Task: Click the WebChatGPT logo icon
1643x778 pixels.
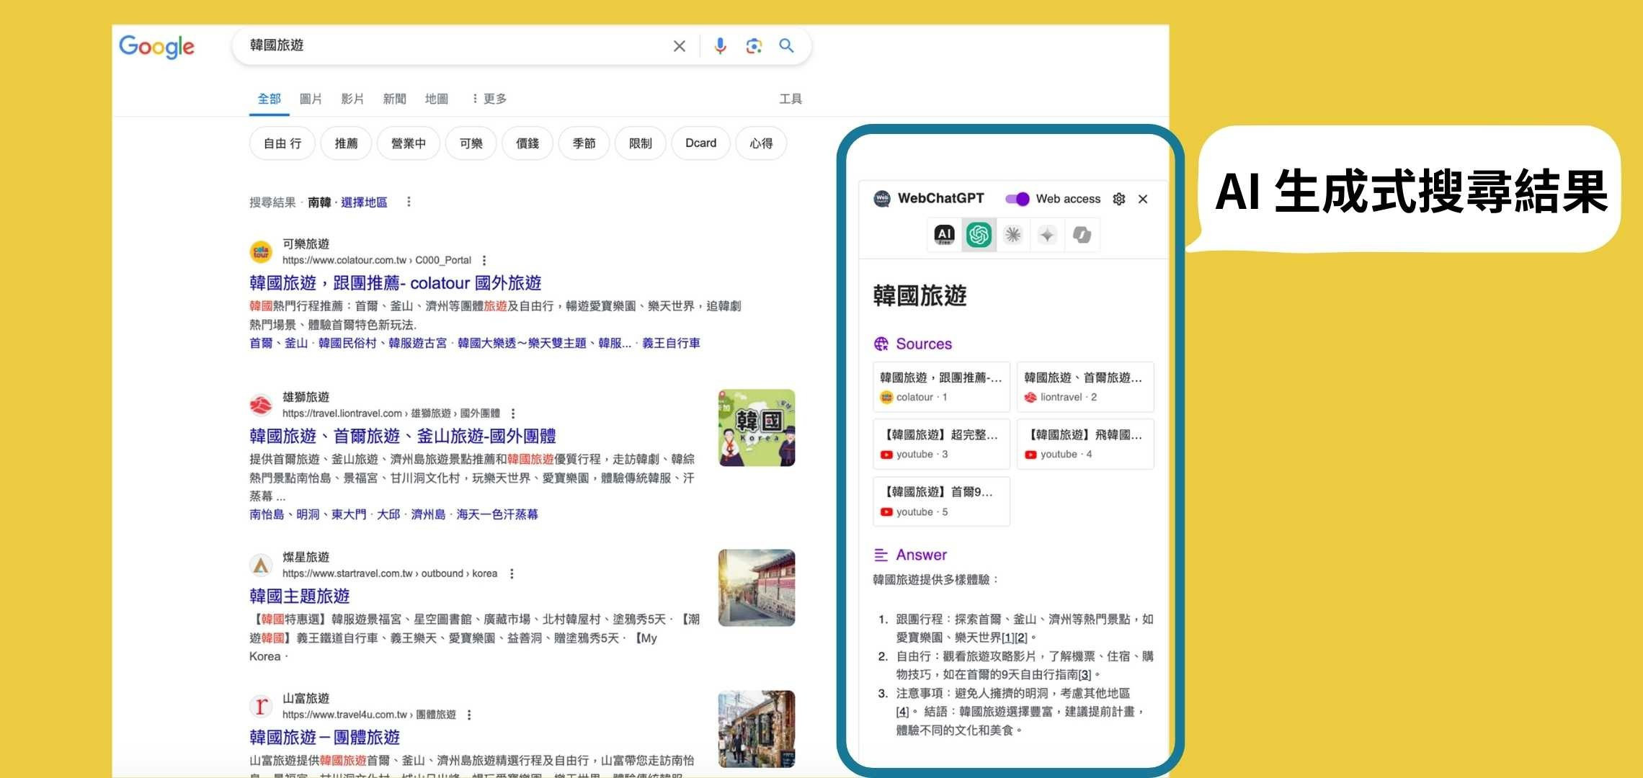Action: tap(882, 199)
